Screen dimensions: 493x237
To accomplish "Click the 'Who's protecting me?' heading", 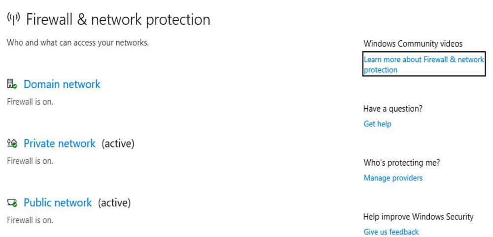I will (401, 163).
